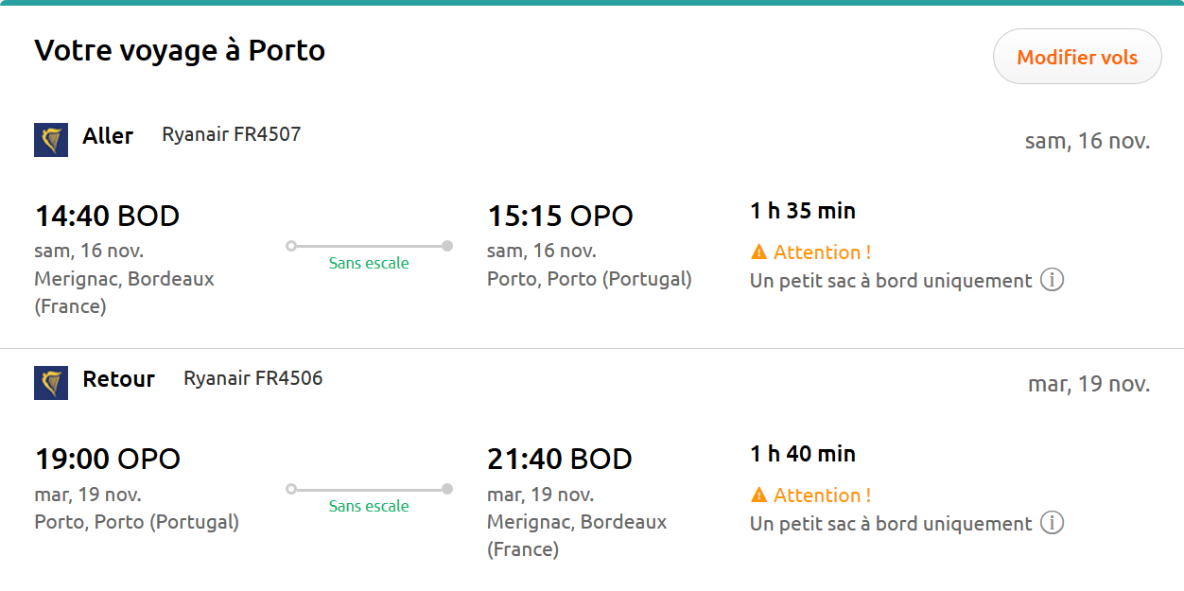Click the Modifier vols button
This screenshot has width=1184, height=591.
click(1076, 57)
